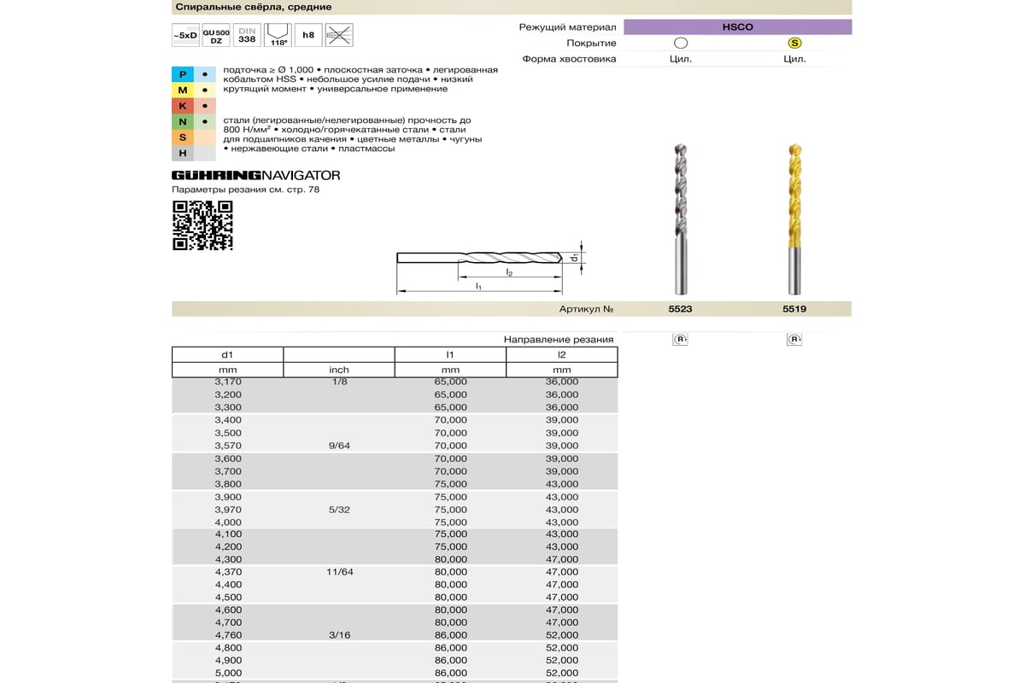Click the yellow M material group cell
The width and height of the screenshot is (1025, 683).
tap(183, 90)
